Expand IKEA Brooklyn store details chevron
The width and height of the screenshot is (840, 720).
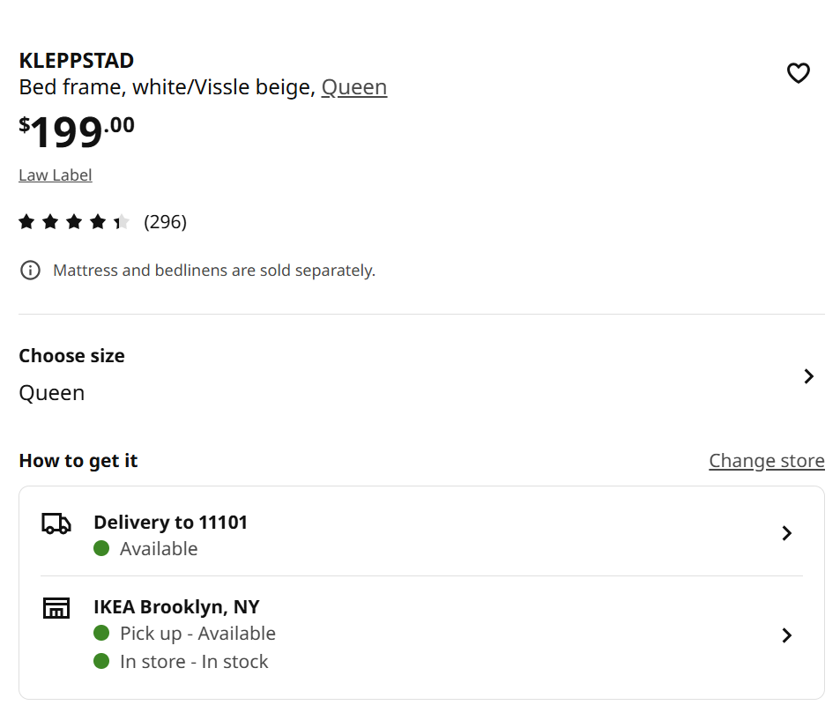pos(787,635)
